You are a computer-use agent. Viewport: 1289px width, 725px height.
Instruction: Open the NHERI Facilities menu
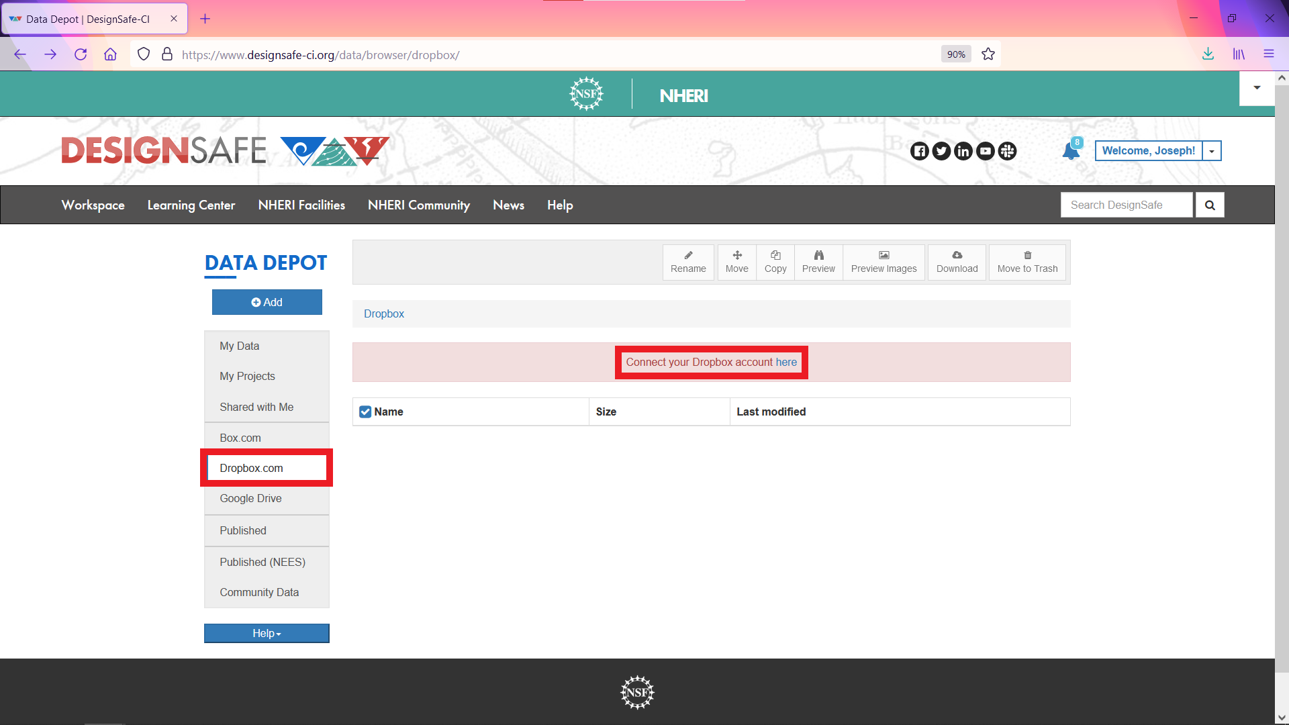click(301, 205)
